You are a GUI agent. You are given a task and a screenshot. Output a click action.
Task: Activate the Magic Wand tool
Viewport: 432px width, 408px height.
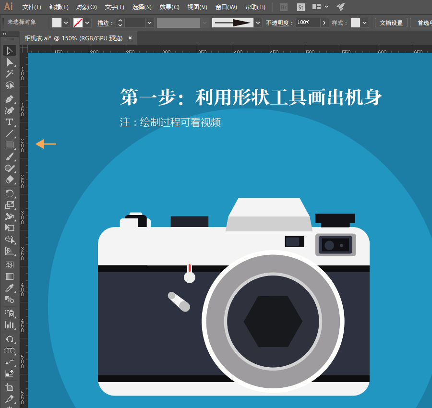pyautogui.click(x=10, y=73)
